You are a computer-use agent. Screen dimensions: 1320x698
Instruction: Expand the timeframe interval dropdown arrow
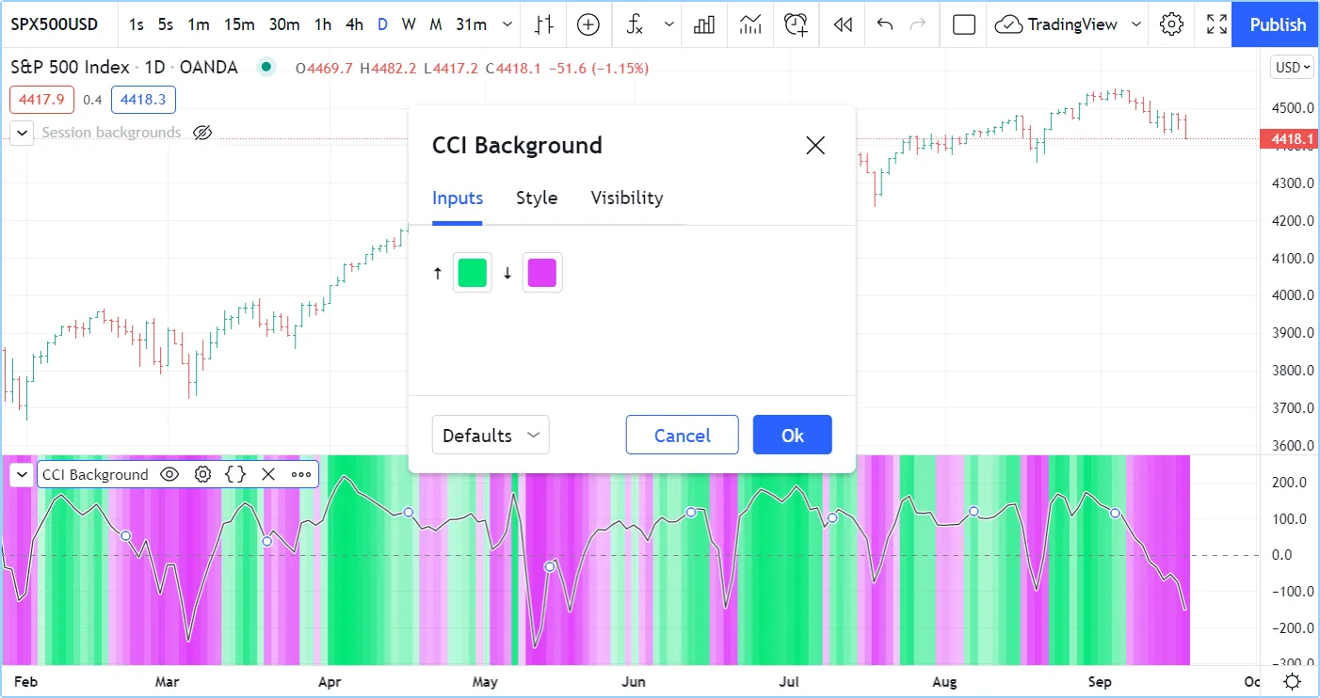[508, 24]
